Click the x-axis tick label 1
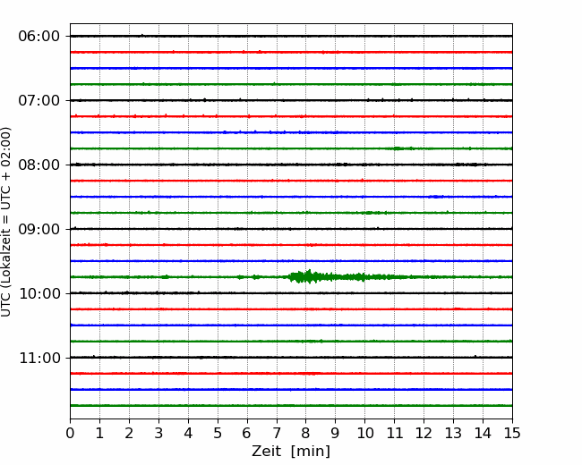The height and width of the screenshot is (465, 582). tap(99, 433)
